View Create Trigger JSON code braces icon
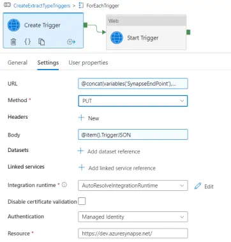 [27, 42]
